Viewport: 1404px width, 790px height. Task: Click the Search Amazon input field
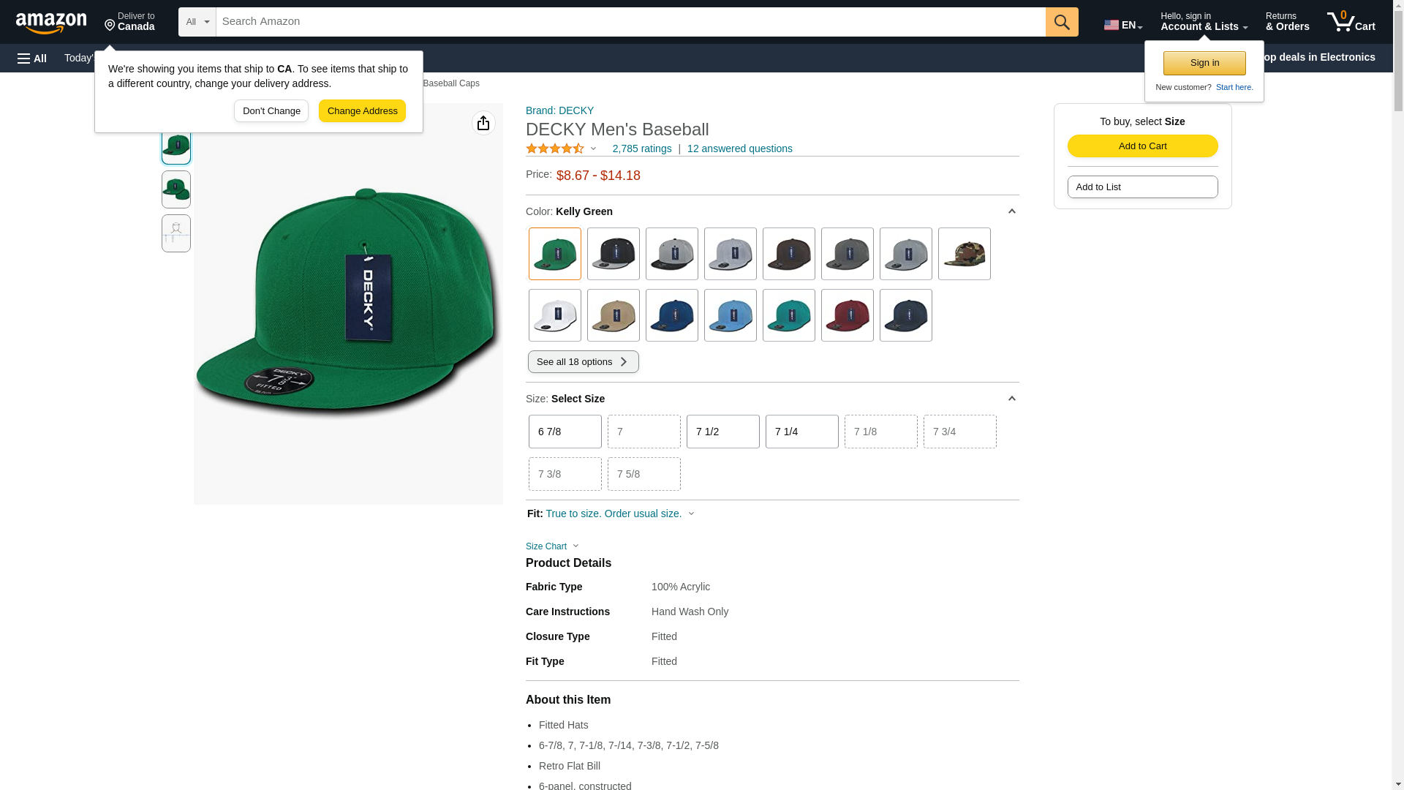pyautogui.click(x=630, y=22)
